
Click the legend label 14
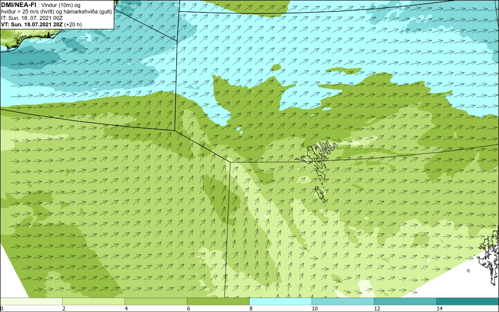(439, 309)
